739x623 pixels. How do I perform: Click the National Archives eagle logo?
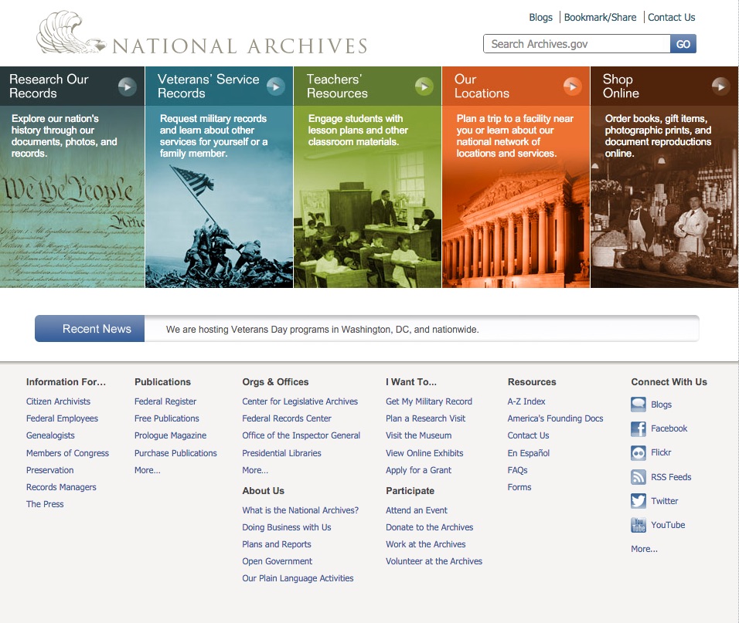tap(70, 34)
